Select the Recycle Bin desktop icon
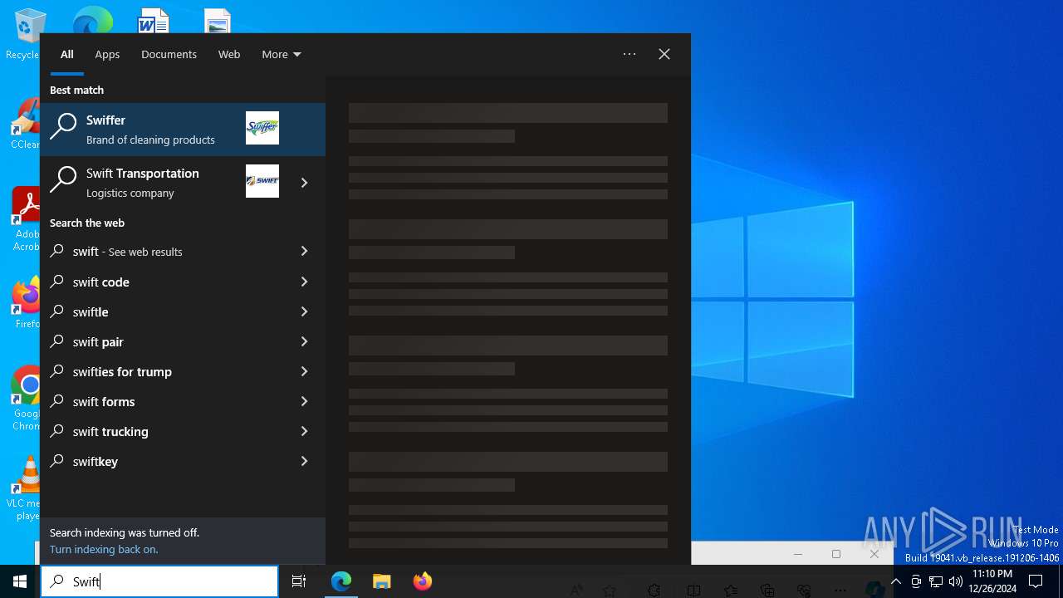This screenshot has height=598, width=1063. pos(25,35)
